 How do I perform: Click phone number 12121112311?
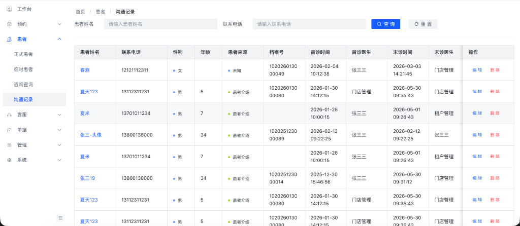click(x=135, y=70)
